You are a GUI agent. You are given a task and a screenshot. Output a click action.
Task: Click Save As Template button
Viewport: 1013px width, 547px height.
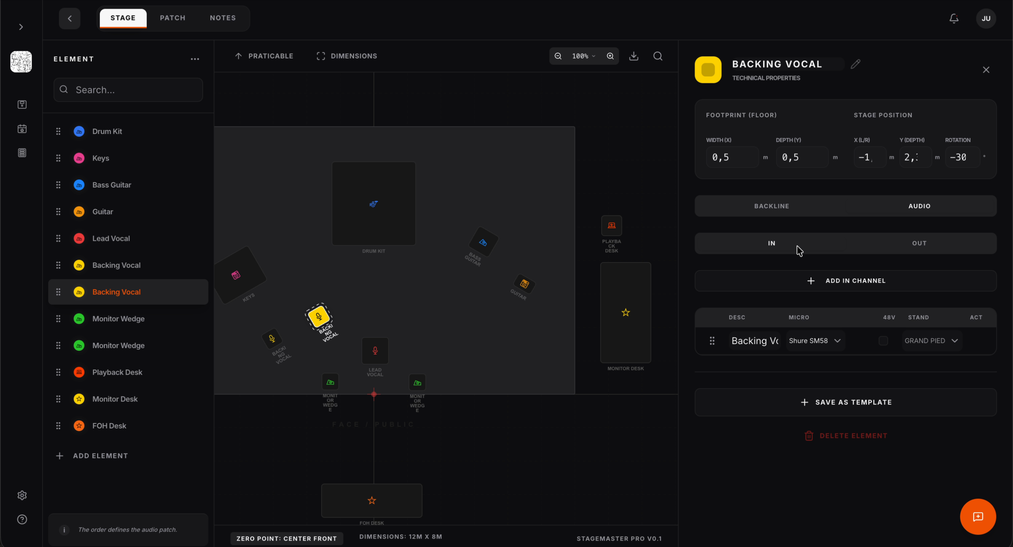point(846,402)
